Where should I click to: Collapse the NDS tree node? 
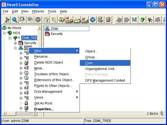4,33
